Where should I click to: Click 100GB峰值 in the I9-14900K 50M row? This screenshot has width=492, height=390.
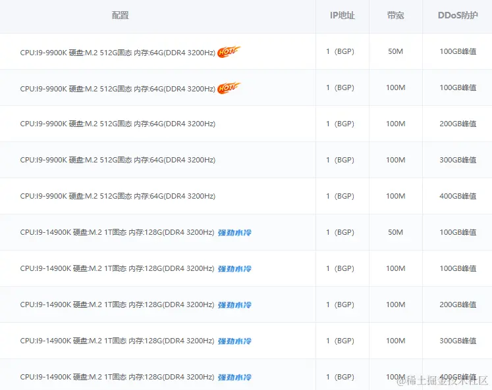[x=458, y=232]
